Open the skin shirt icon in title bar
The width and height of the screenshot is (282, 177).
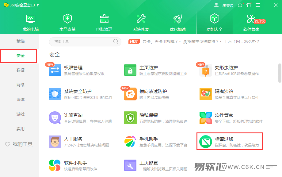(x=249, y=5)
